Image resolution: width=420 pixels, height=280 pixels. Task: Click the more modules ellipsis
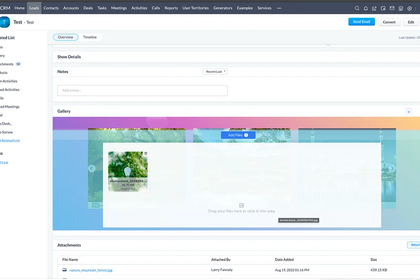tap(279, 8)
